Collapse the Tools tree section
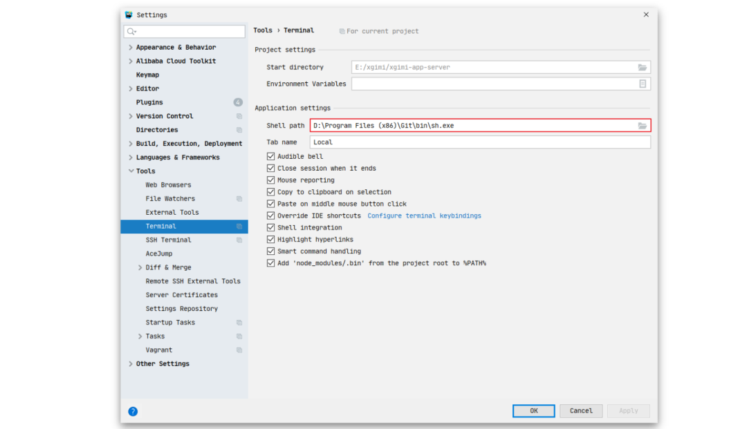Screen dimensions: 747x429 (131, 171)
